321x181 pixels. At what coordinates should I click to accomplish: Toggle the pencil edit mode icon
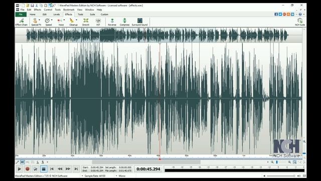tap(18, 162)
